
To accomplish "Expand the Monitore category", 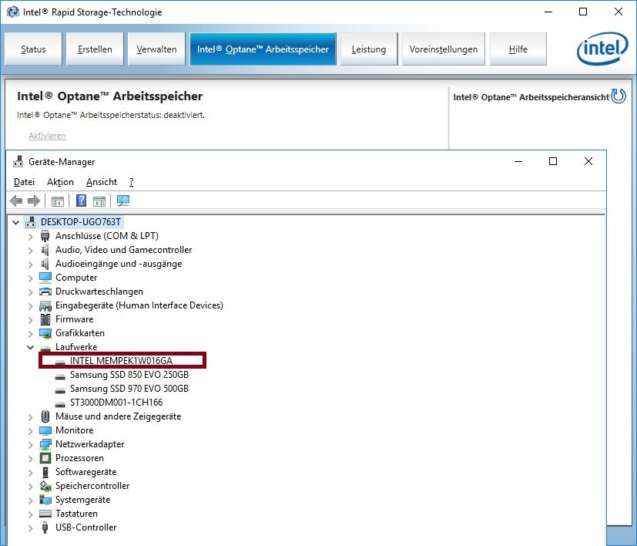I will click(31, 430).
